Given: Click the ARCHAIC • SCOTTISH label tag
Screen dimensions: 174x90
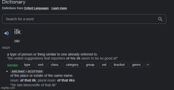Looking at the screenshot, I should [x=27, y=71].
